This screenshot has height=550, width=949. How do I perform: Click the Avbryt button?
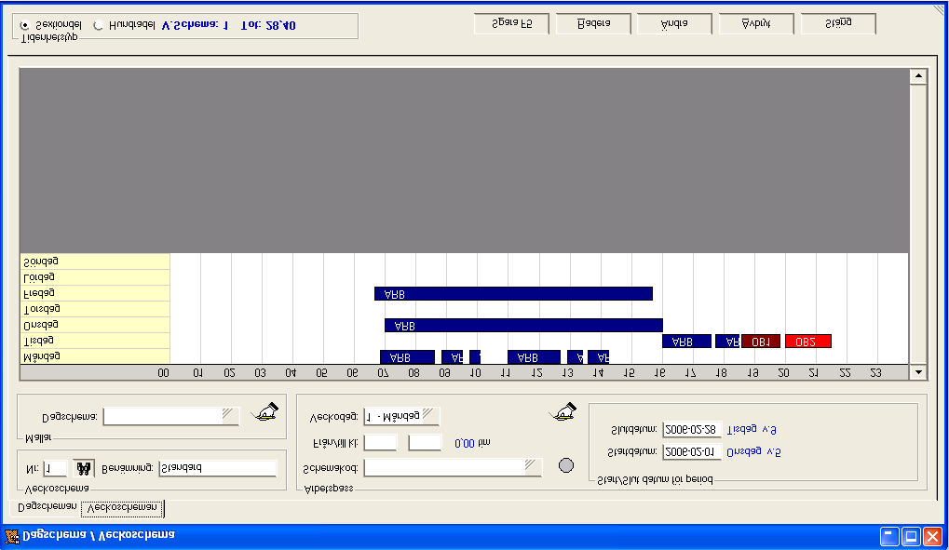click(756, 23)
